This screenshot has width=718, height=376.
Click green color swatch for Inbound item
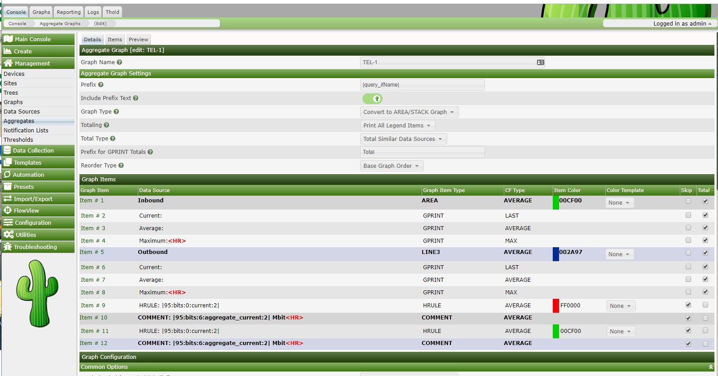pos(556,203)
